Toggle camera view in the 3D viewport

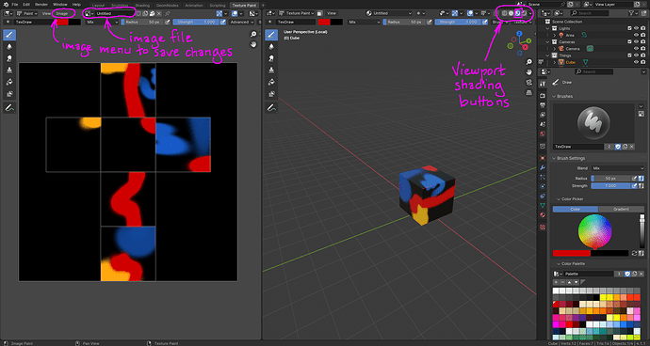[529, 82]
